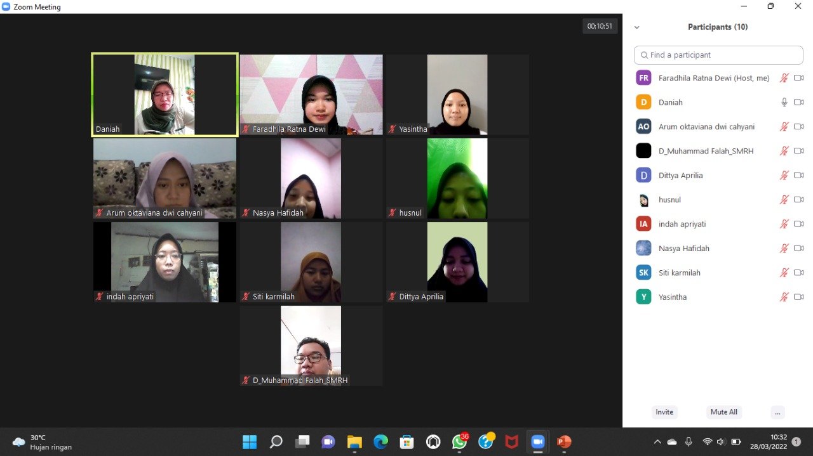Click husnul's profile picture avatar
The height and width of the screenshot is (456, 813).
coord(643,200)
